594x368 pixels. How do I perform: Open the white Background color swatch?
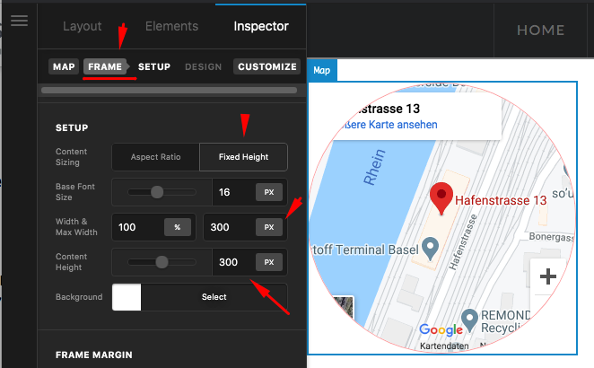tap(127, 297)
